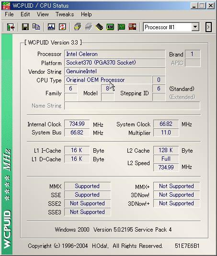
Task: Open the real-time clock graph icon
Action: (x=51, y=27)
